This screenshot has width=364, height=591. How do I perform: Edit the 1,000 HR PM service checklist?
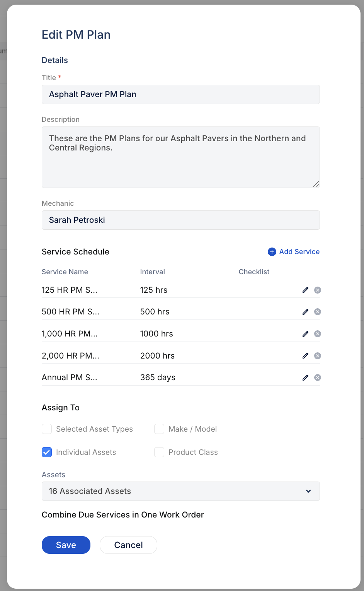pos(305,333)
